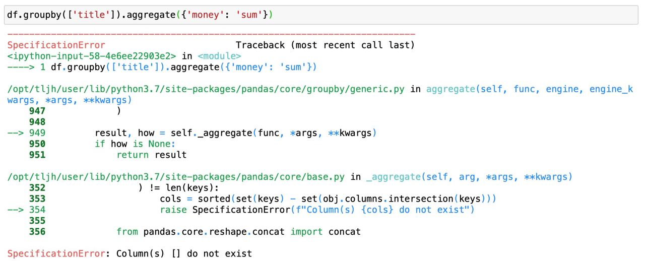Click the '<module>' text

219,56
